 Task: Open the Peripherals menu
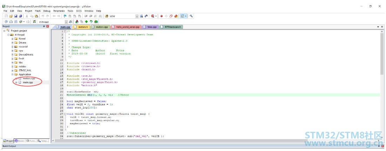point(59,11)
